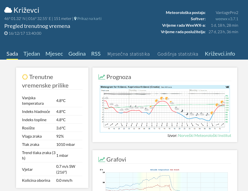The image size is (248, 191).
Task: Click the YR logo in meteogram
Action: pyautogui.click(x=227, y=87)
